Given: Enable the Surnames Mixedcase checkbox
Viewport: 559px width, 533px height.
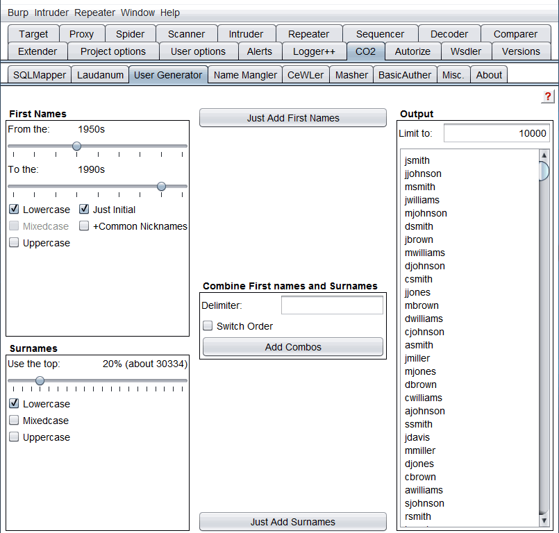Looking at the screenshot, I should coord(14,421).
